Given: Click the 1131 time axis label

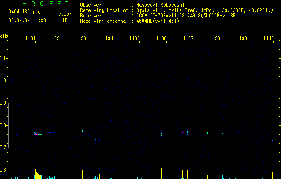Looking at the screenshot, I should pos(30,38).
